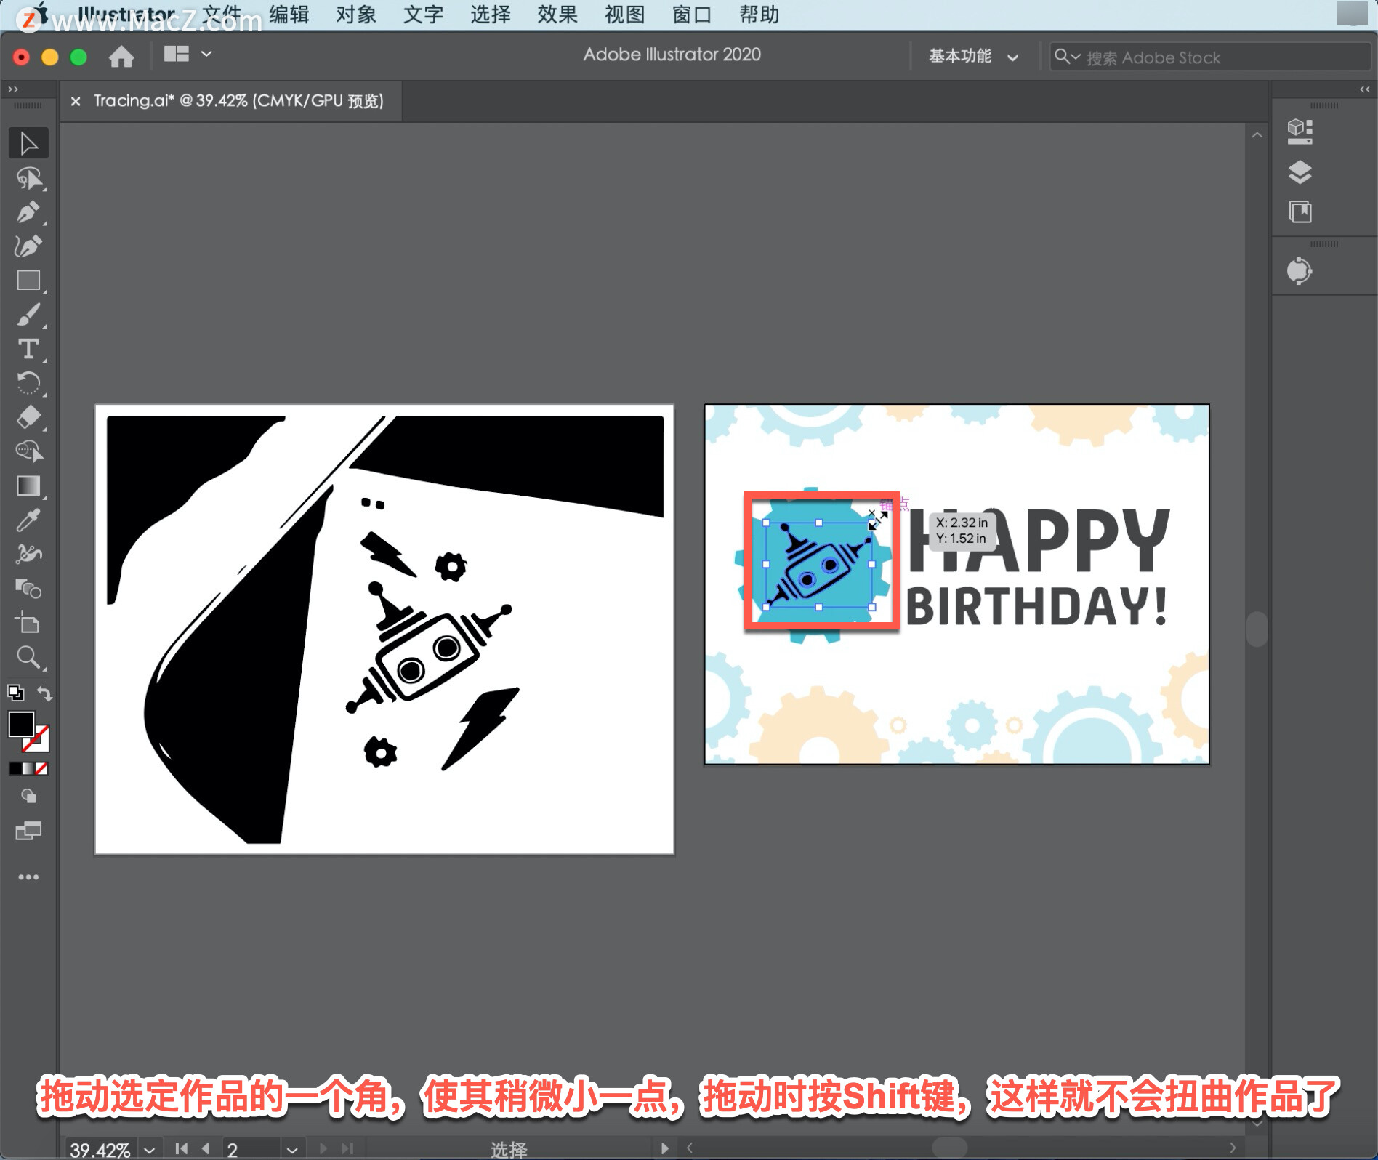Select the Eyedropper tool
The height and width of the screenshot is (1160, 1378).
pos(28,520)
